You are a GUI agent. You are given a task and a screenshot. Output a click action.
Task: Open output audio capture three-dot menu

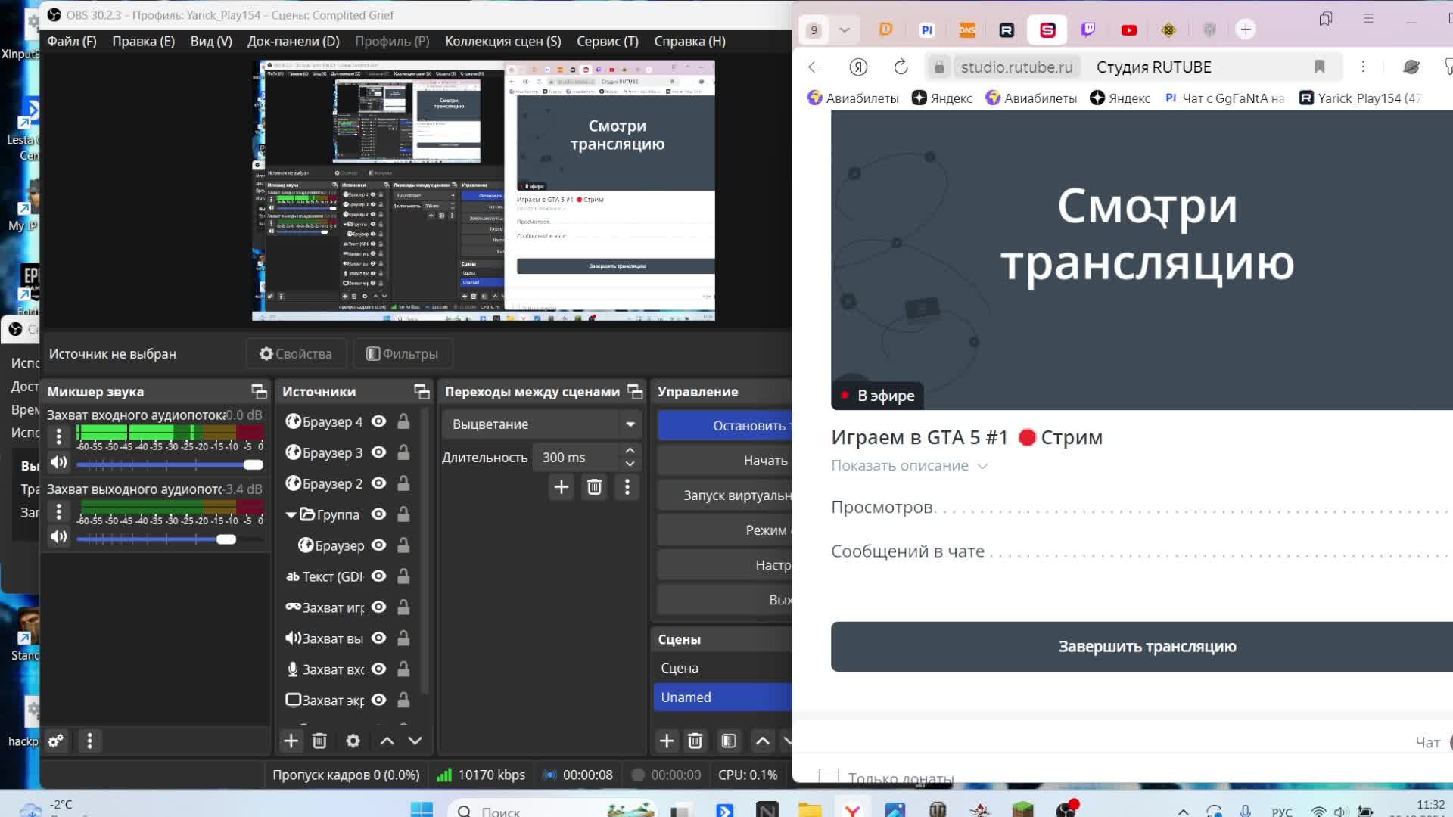point(59,511)
